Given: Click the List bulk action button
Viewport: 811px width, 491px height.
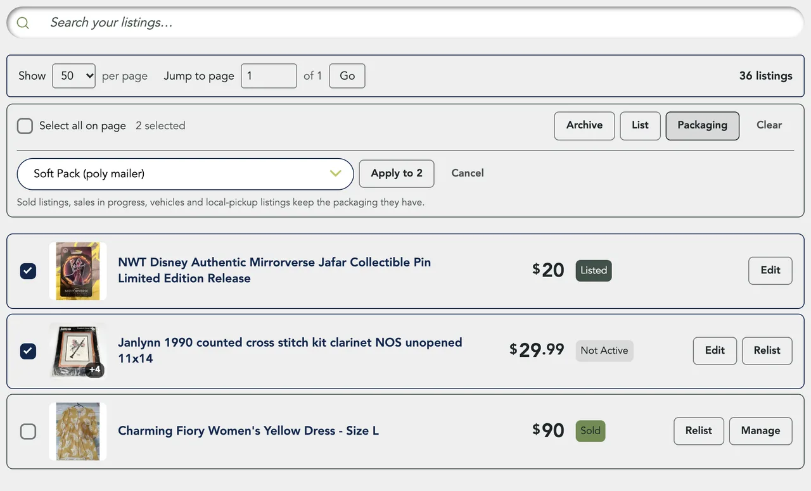Looking at the screenshot, I should click(x=640, y=125).
